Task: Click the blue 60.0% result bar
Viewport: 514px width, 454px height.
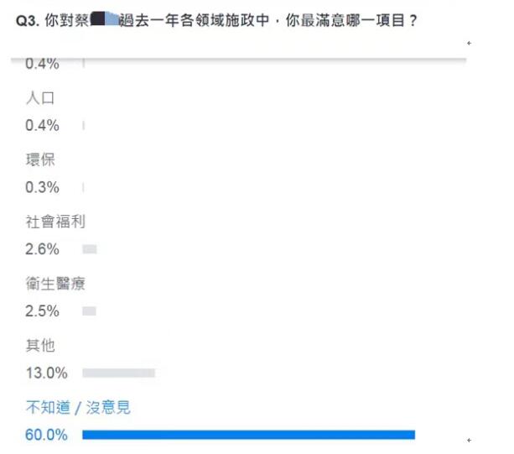Action: [x=248, y=435]
